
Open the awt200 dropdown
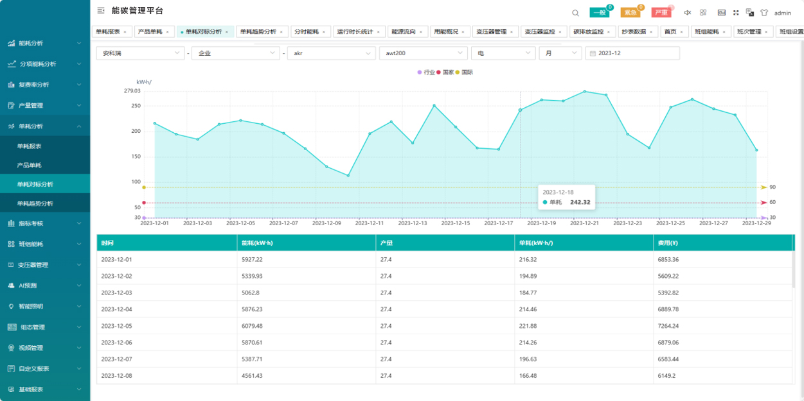pos(423,53)
